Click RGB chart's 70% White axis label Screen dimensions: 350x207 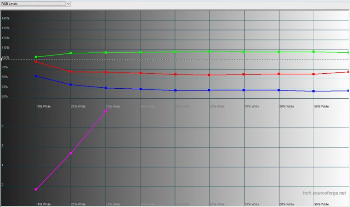tap(252, 106)
